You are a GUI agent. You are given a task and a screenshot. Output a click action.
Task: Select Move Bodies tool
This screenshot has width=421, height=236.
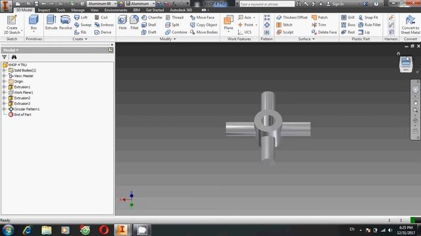[204, 32]
